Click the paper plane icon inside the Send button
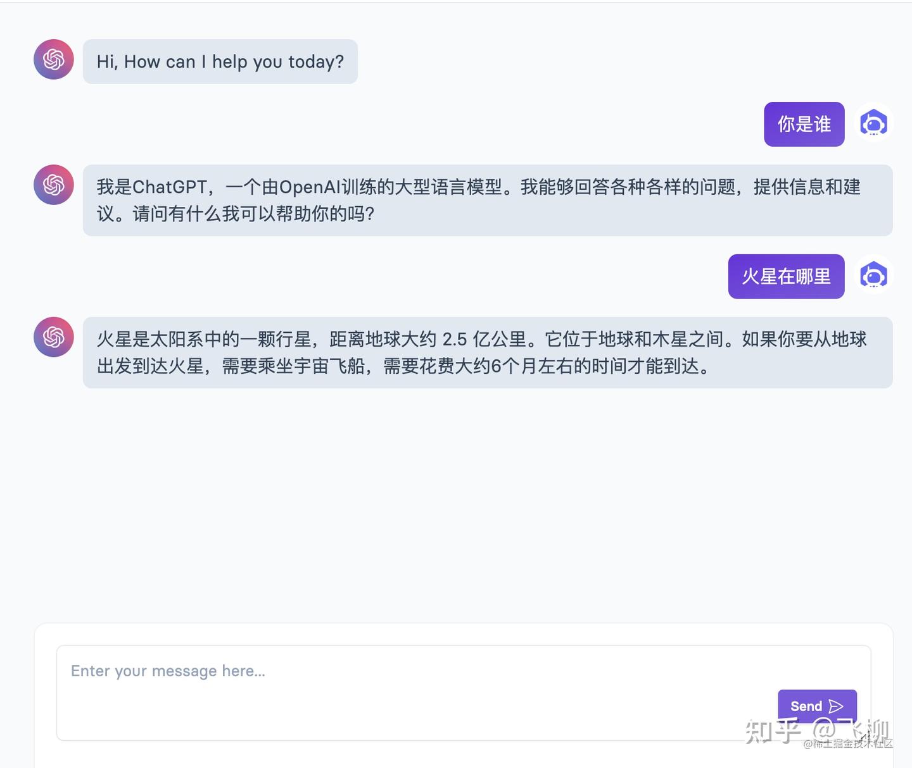Viewport: 912px width, 768px height. pyautogui.click(x=837, y=705)
